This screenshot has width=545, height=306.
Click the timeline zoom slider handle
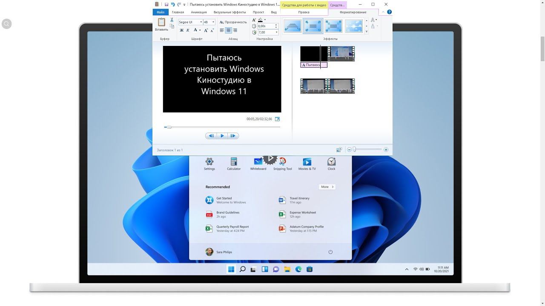click(x=354, y=150)
